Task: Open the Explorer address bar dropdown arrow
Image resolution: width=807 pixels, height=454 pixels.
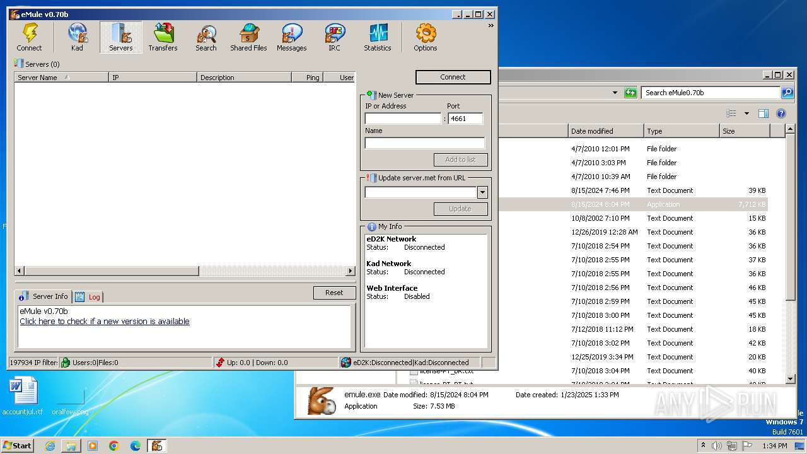Action: pos(615,93)
